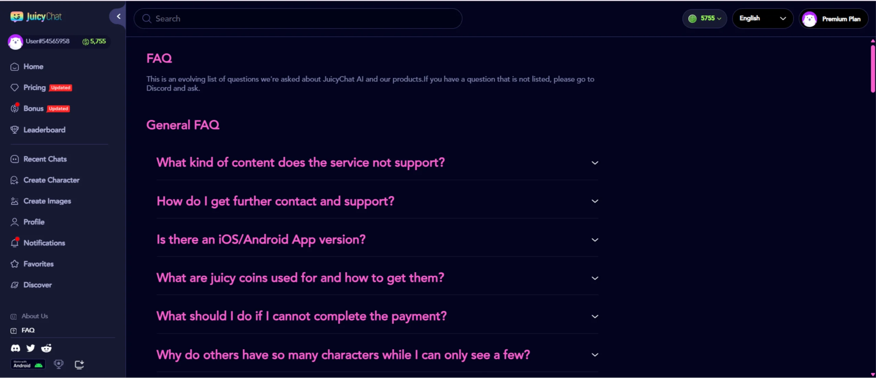This screenshot has height=378, width=876.
Task: Click the Works with Android badge
Action: click(28, 364)
